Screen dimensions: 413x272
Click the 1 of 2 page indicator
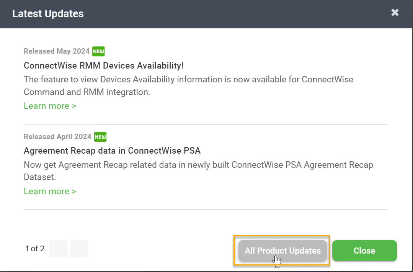pos(35,249)
